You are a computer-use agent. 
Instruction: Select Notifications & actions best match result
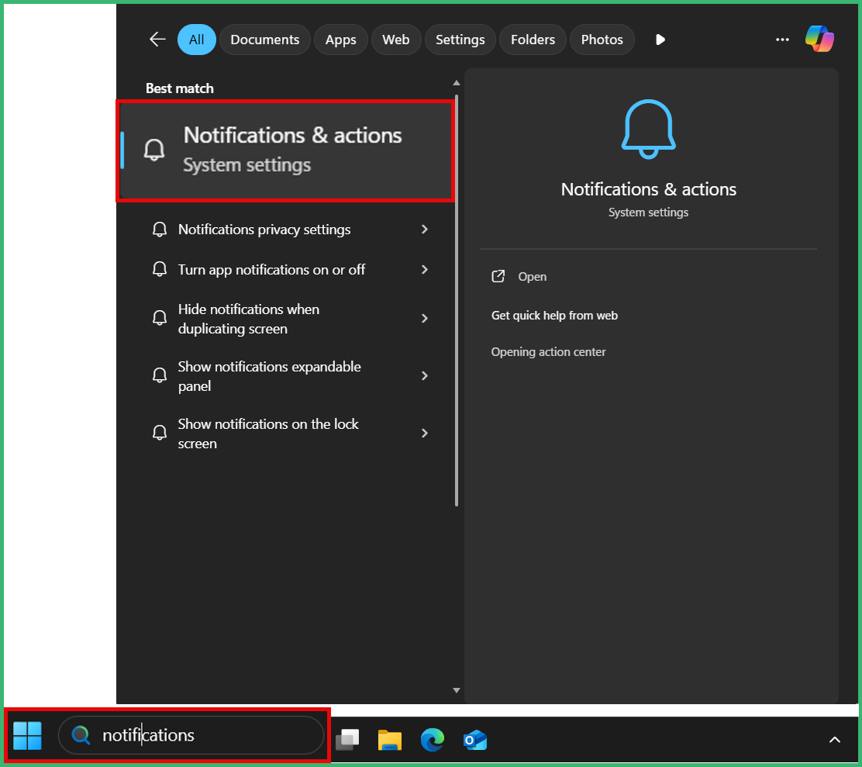pyautogui.click(x=286, y=150)
